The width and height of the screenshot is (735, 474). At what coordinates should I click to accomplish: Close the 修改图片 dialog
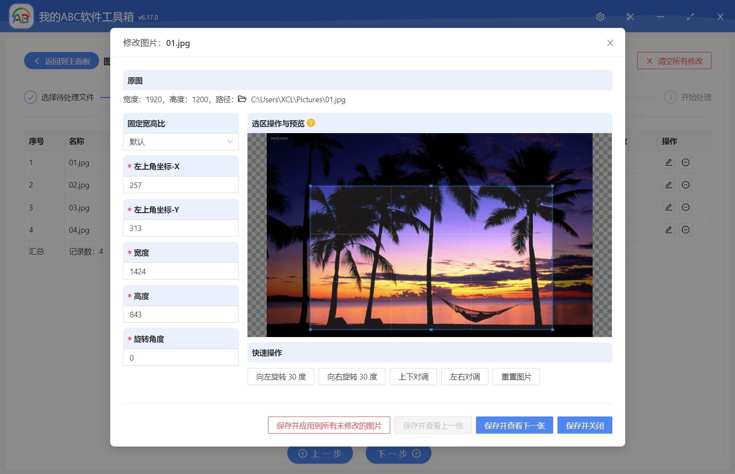[610, 43]
